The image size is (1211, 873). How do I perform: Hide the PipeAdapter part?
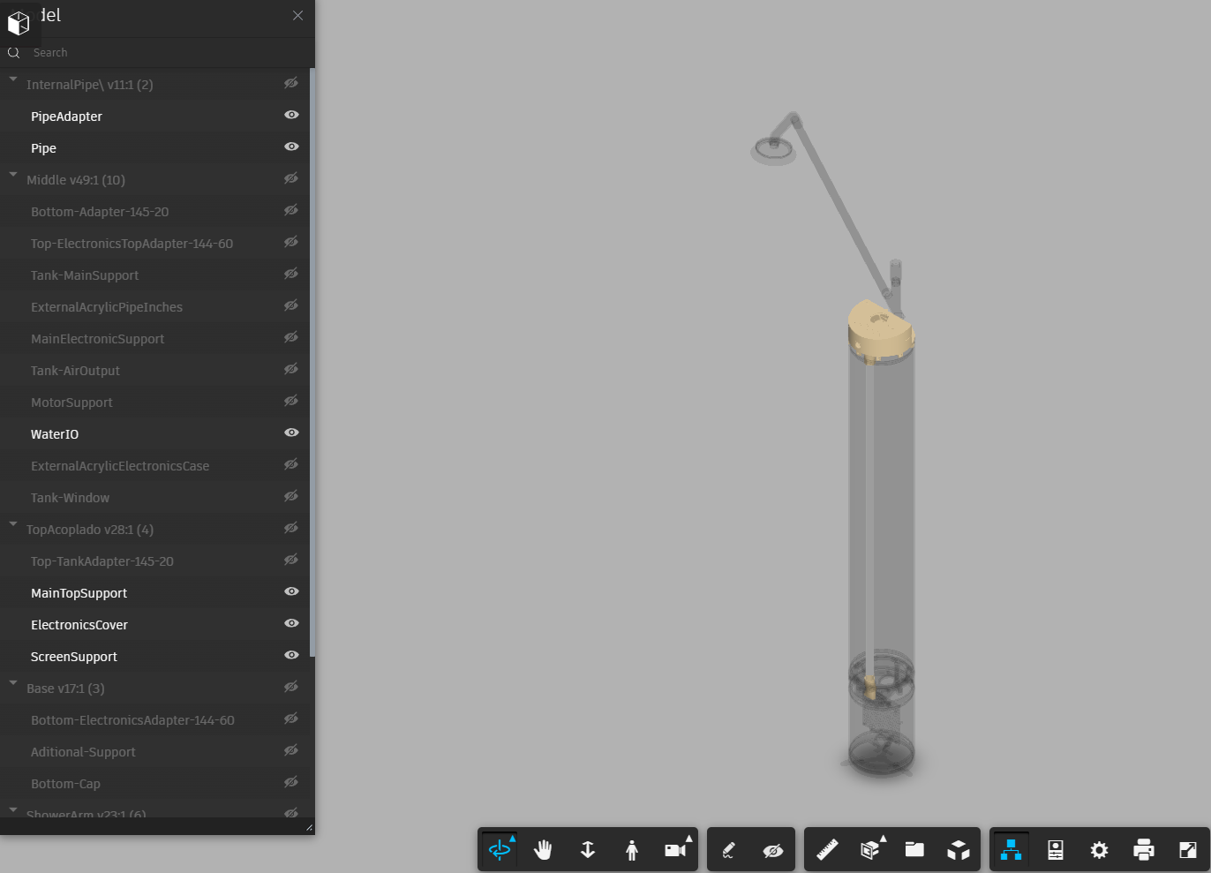(x=291, y=115)
